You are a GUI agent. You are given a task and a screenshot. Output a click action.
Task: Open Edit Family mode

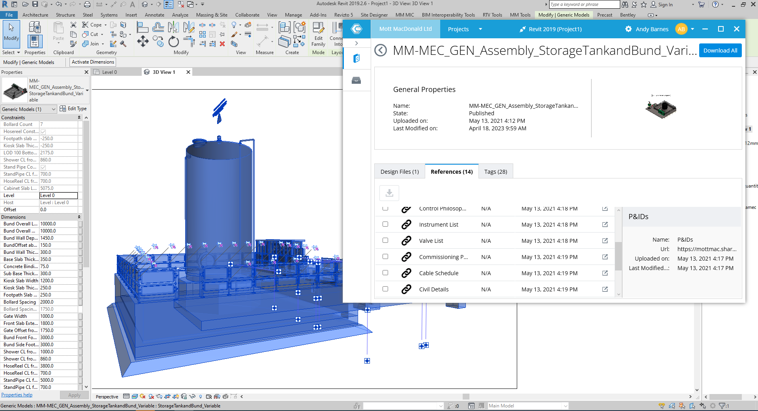tap(318, 34)
